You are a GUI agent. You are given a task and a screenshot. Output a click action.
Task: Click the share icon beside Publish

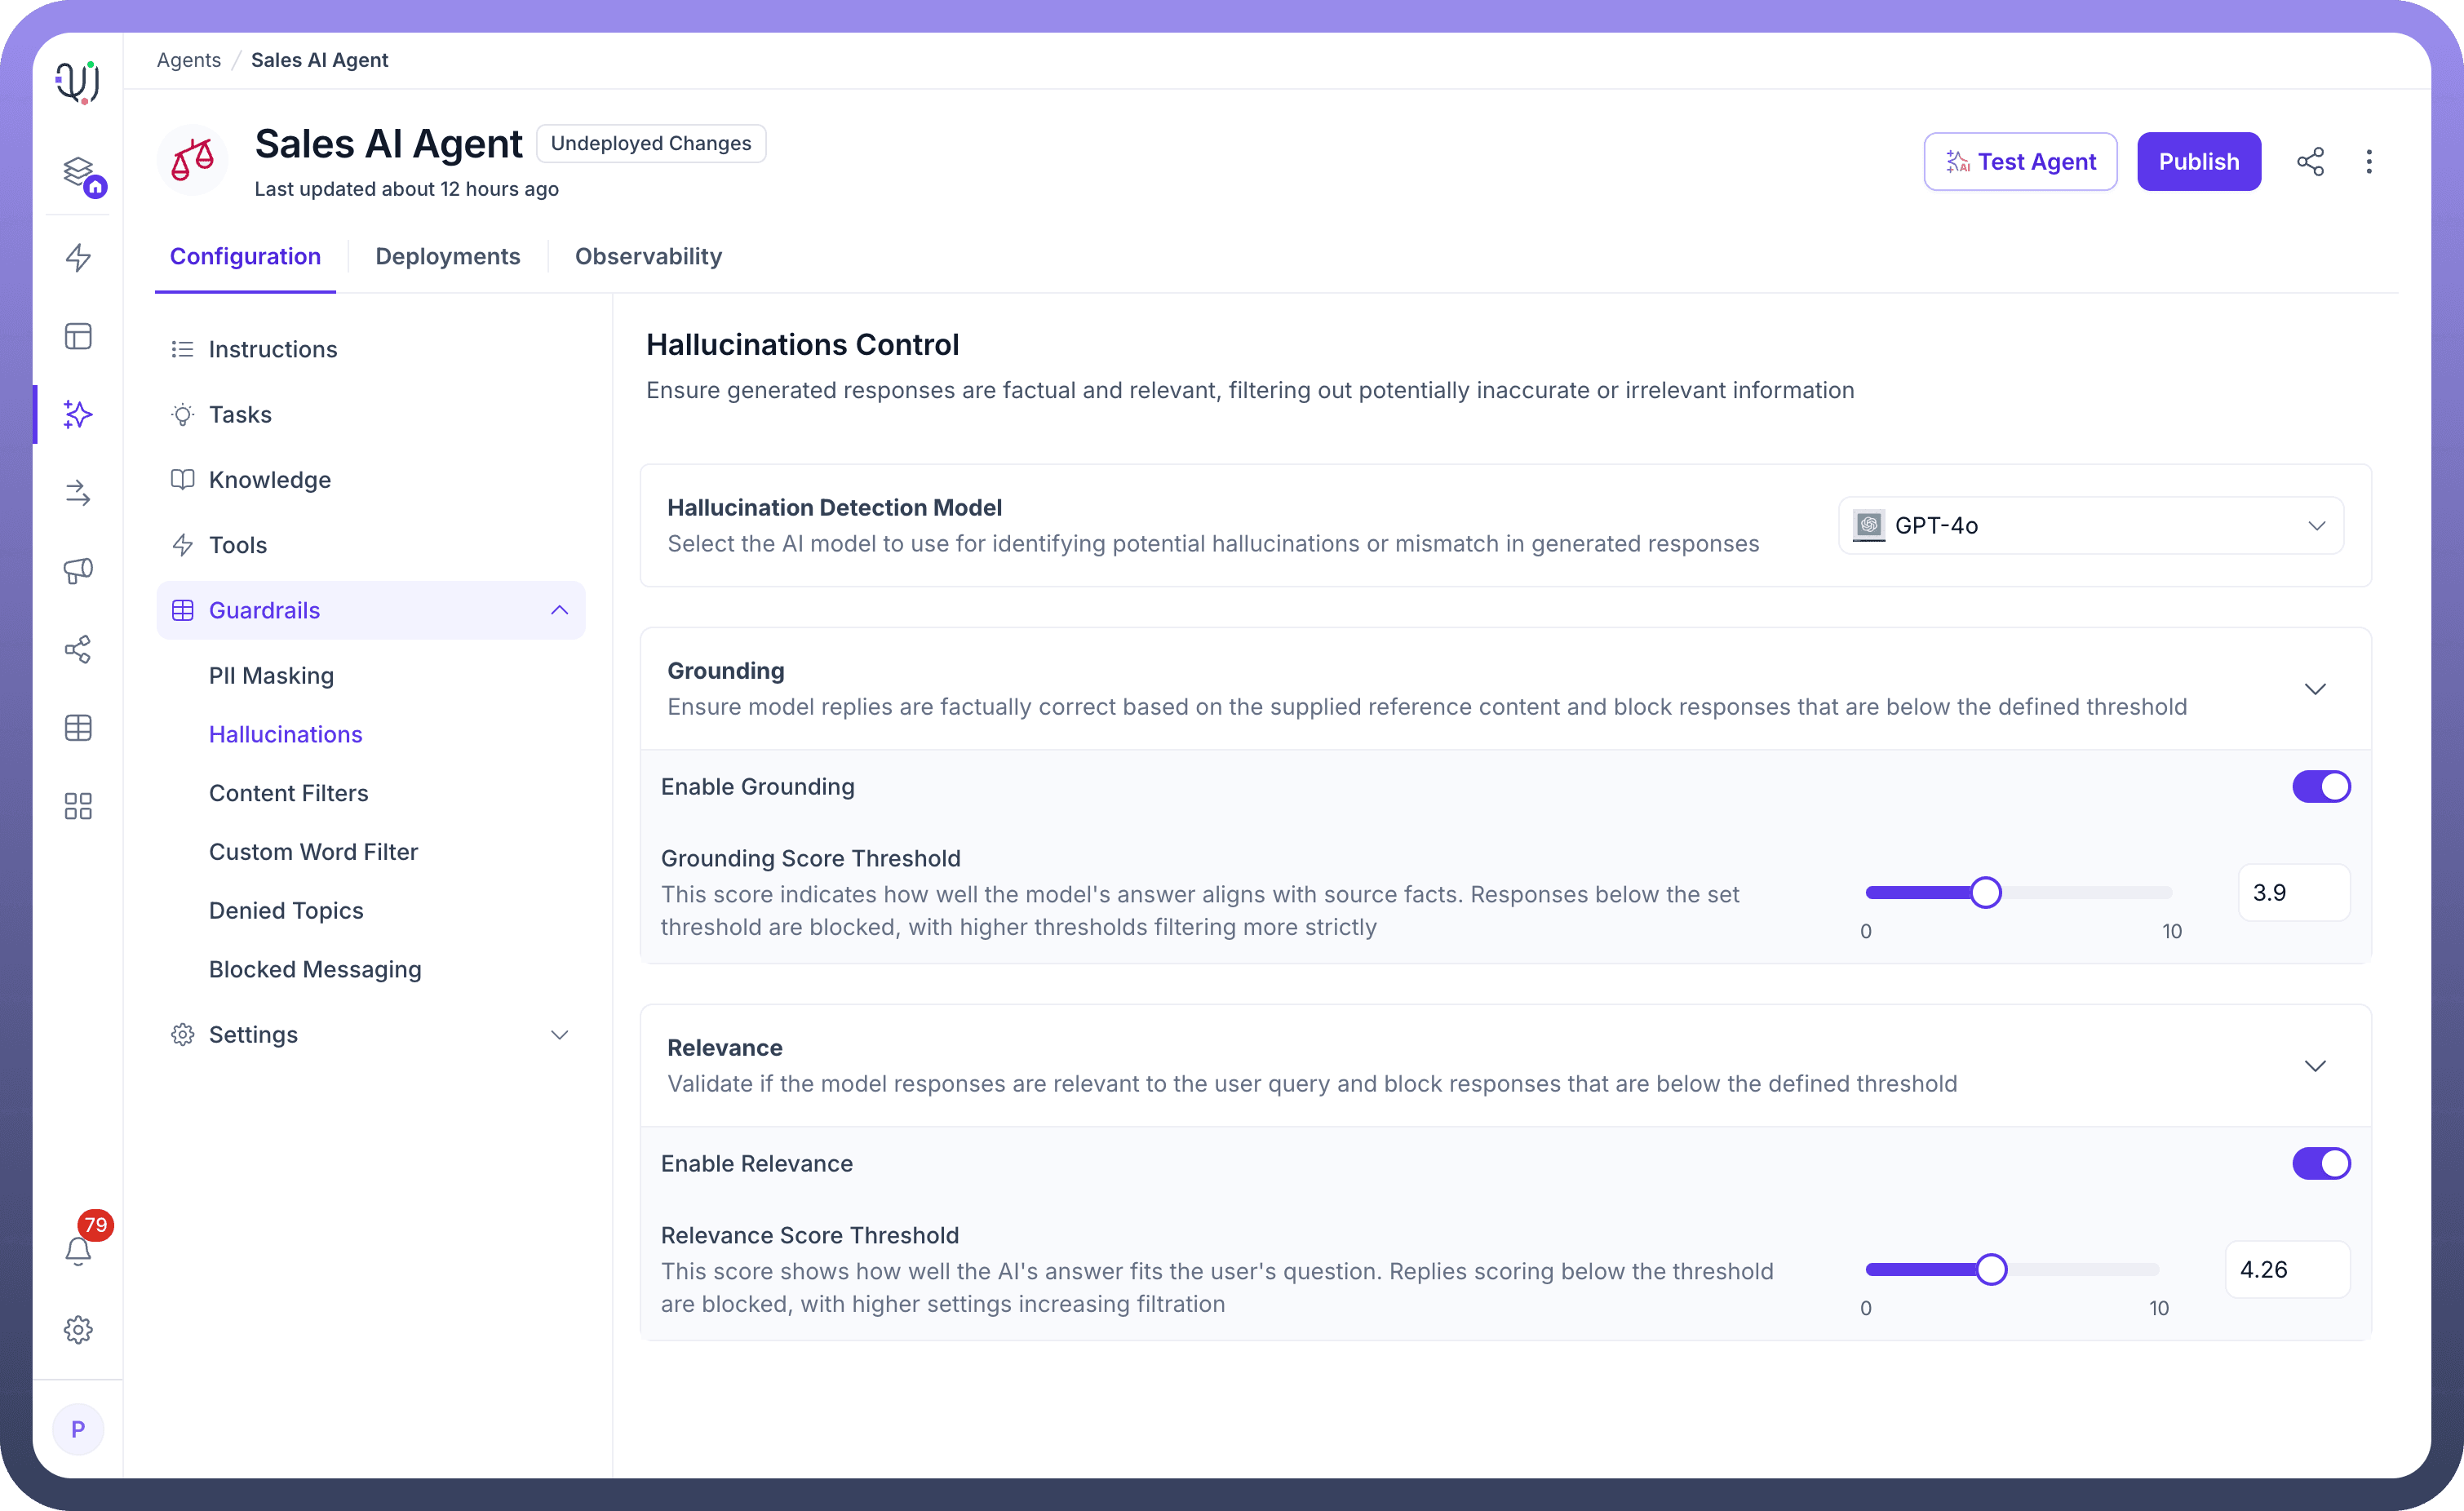click(x=2310, y=162)
